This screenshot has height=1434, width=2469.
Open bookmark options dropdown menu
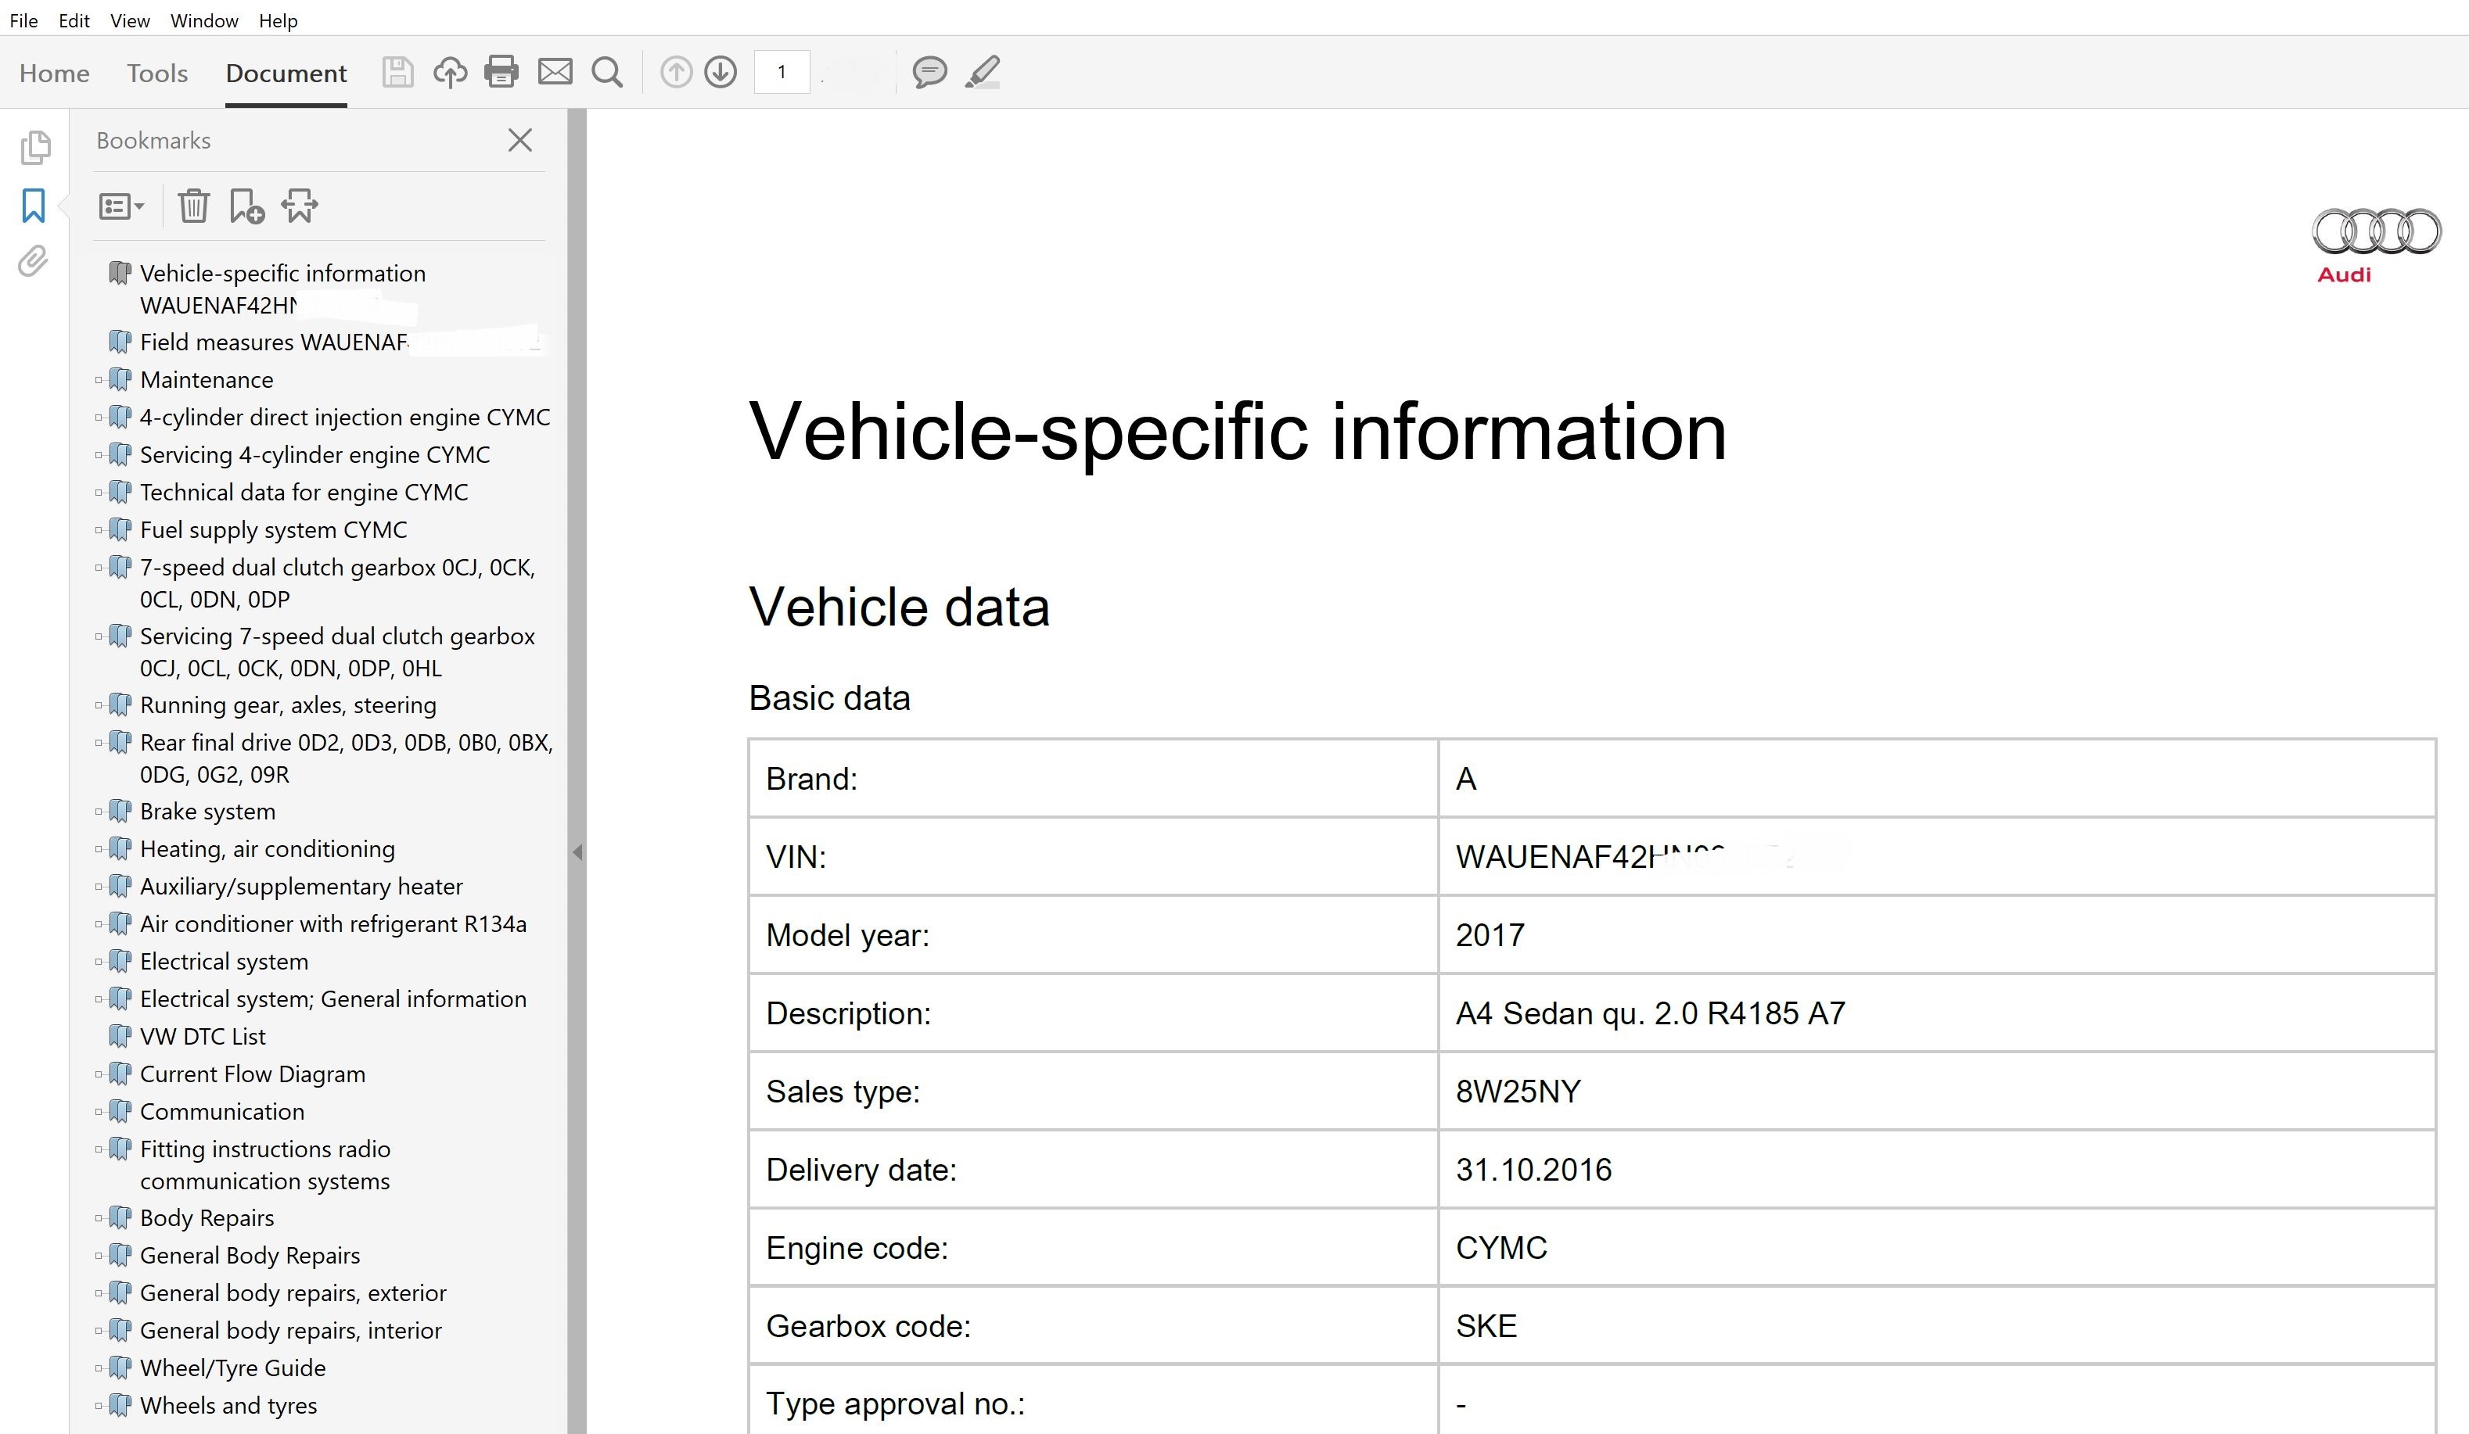(121, 206)
